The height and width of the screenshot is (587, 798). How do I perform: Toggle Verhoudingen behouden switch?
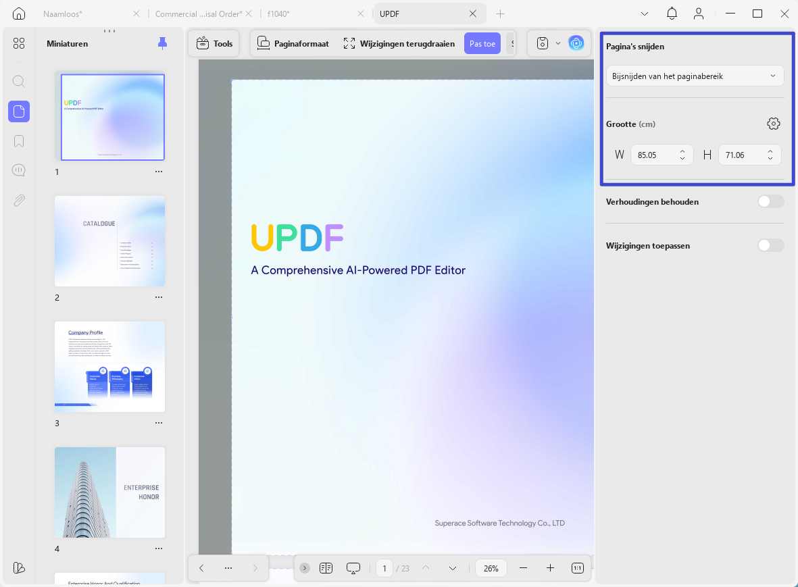(770, 202)
